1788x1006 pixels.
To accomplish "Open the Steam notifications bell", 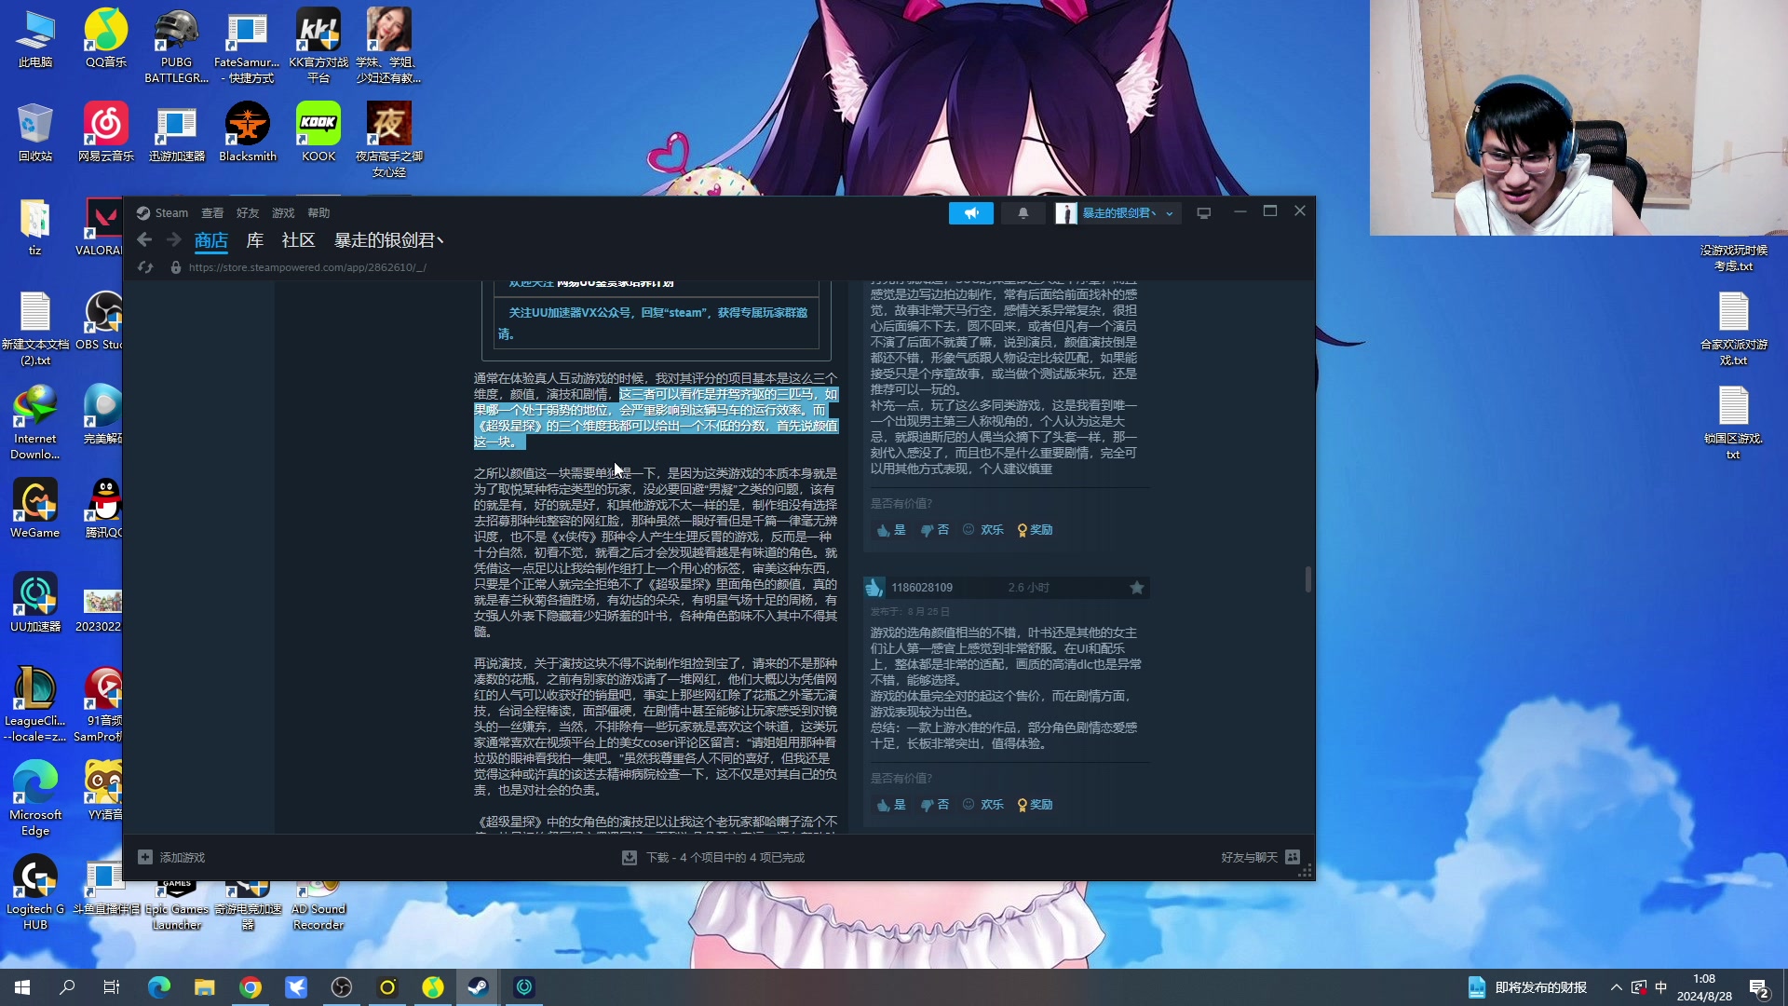I will pos(1023,213).
